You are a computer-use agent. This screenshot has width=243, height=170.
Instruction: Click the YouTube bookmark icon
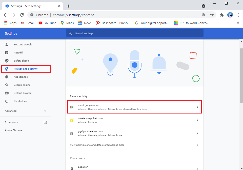click(x=41, y=23)
